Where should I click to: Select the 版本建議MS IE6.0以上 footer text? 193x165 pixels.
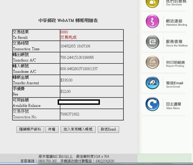55,156
